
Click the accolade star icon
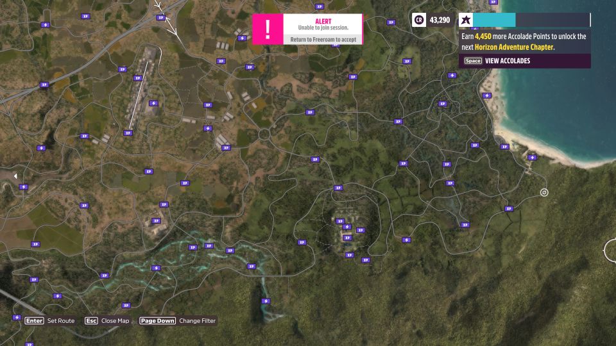pyautogui.click(x=466, y=20)
